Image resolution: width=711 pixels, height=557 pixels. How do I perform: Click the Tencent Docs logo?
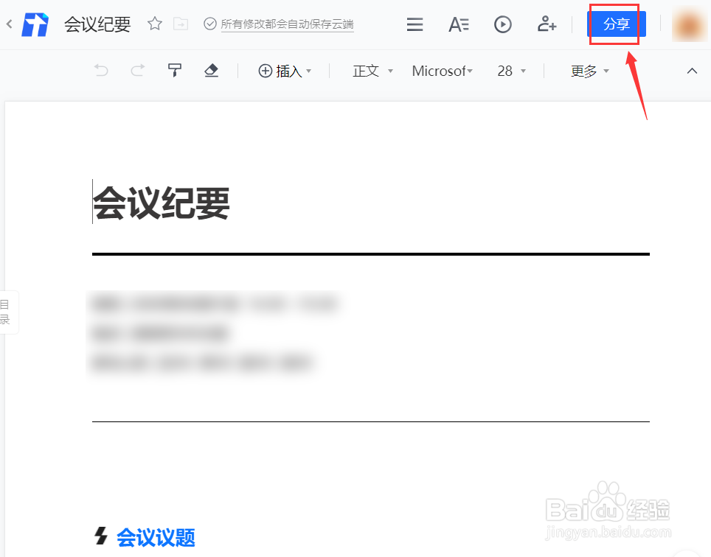(x=35, y=24)
